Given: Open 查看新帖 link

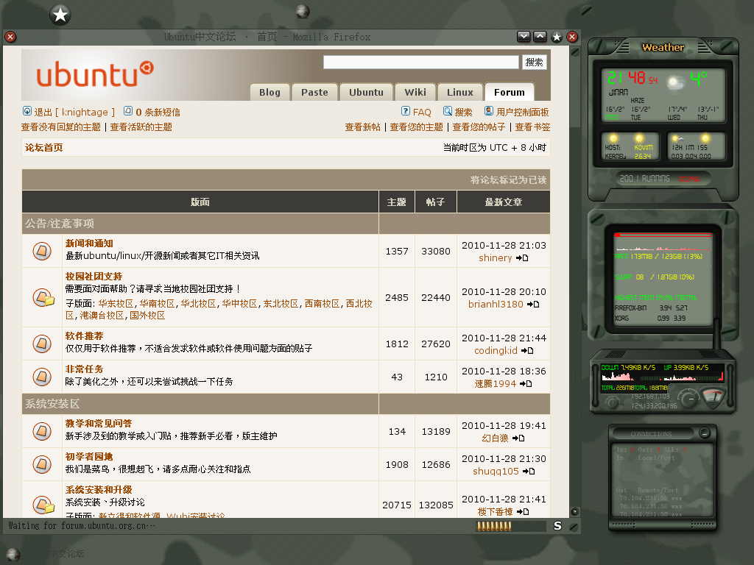Looking at the screenshot, I should (x=362, y=127).
